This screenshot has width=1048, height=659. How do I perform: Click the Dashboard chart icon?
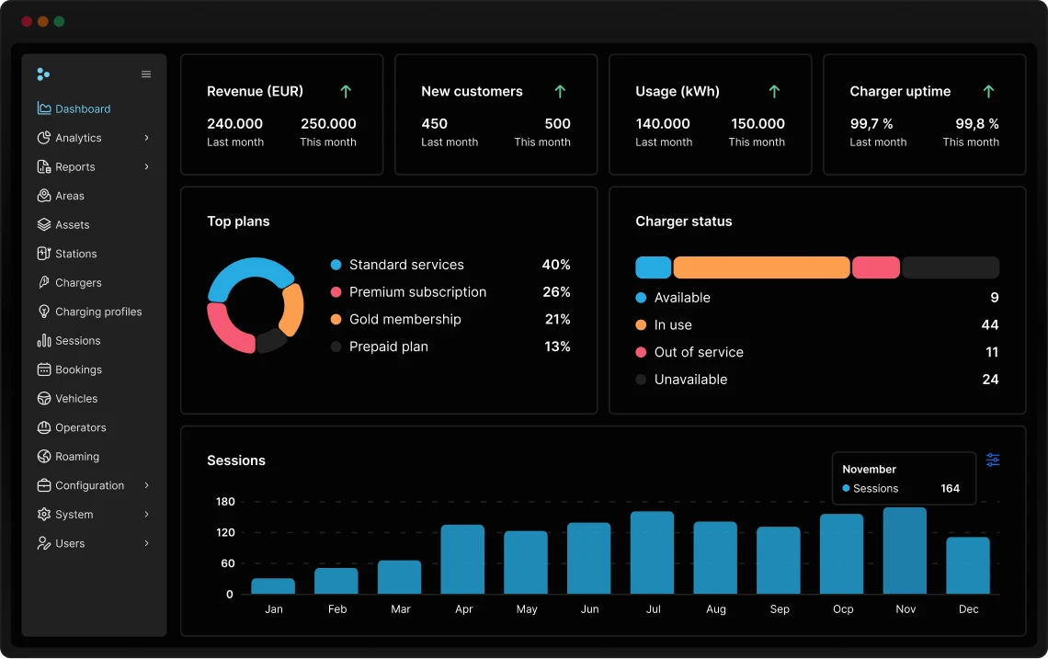pyautogui.click(x=44, y=108)
